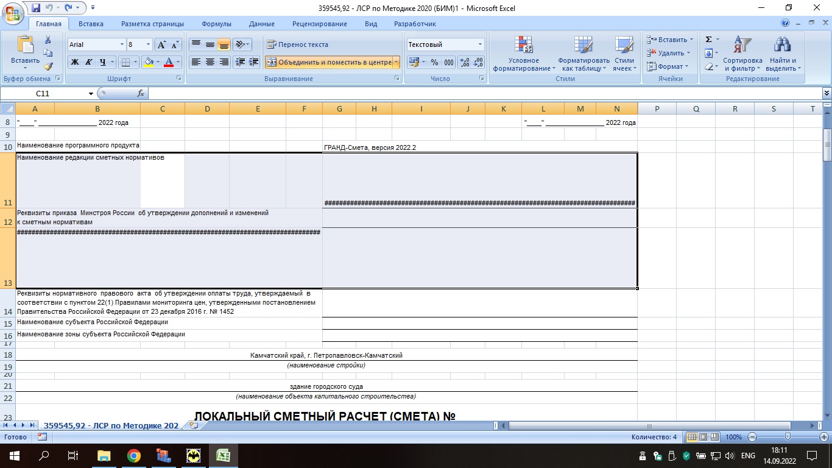Open the Стили ячеек dropdown
The width and height of the screenshot is (832, 468).
pos(624,54)
